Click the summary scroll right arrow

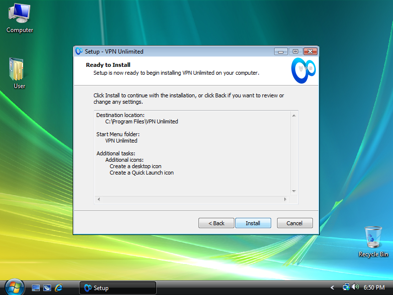tap(285, 200)
